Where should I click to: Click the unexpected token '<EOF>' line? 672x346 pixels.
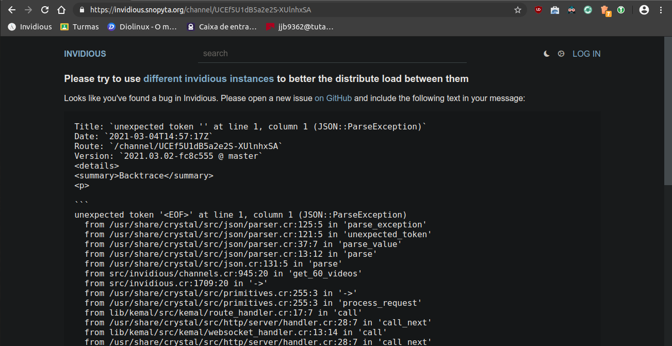pyautogui.click(x=241, y=215)
